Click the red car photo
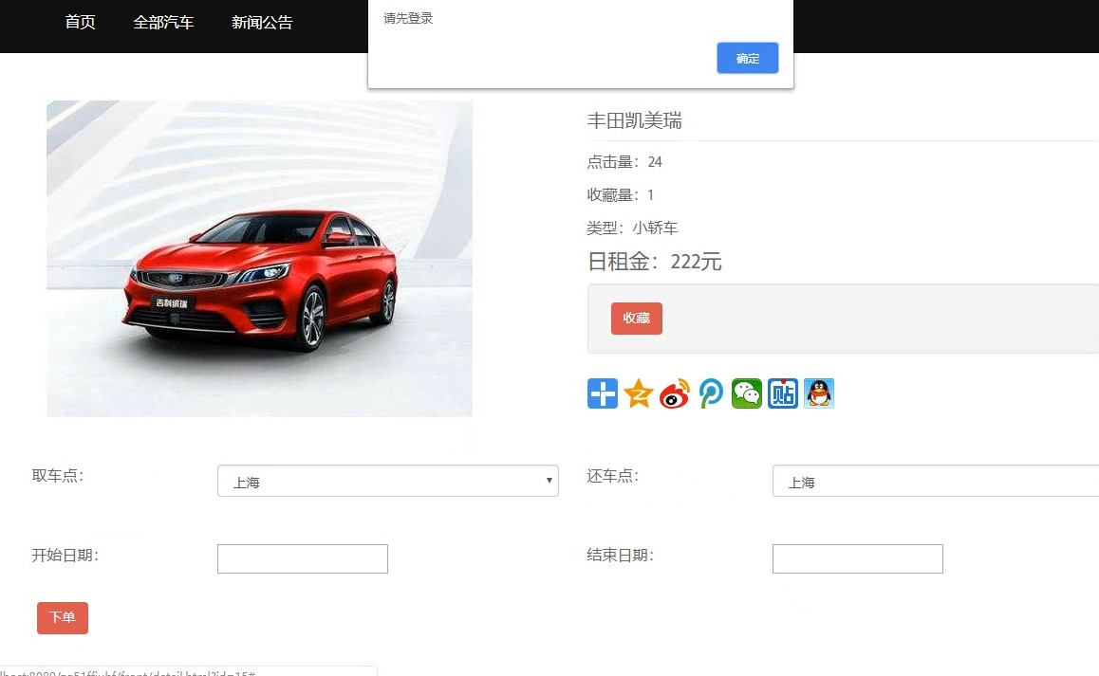The height and width of the screenshot is (676, 1099). pos(259,259)
